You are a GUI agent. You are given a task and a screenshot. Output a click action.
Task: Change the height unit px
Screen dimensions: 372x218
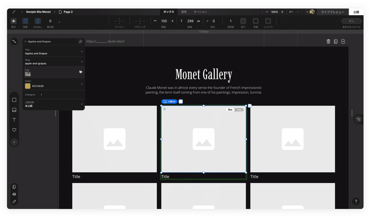click(199, 21)
